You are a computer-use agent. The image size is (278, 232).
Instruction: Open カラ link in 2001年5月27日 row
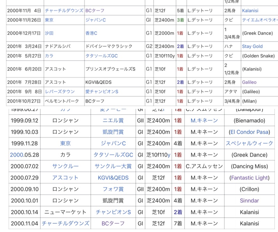coord(49,56)
